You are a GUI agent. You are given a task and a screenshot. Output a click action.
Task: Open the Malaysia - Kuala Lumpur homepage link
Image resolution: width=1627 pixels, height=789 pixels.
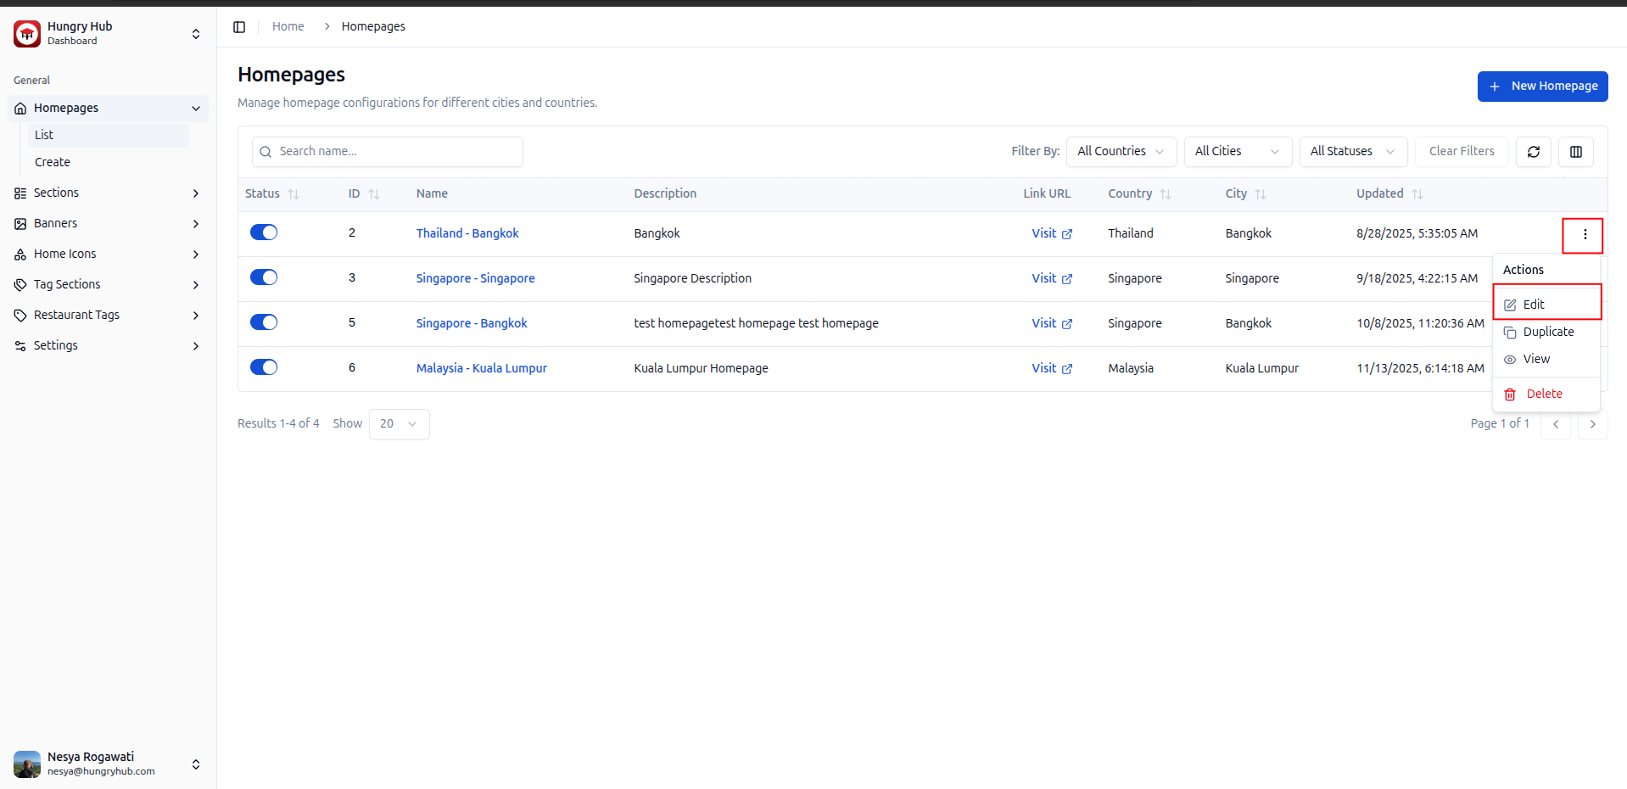click(x=481, y=368)
